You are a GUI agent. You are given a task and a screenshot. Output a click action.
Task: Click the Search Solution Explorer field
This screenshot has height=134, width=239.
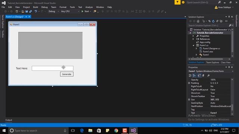208,25
